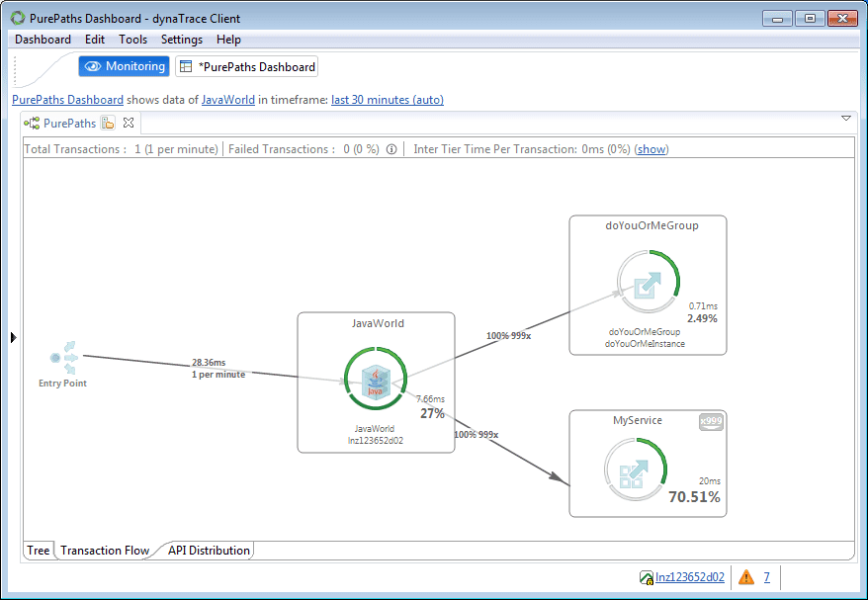This screenshot has width=868, height=600.
Task: Click the MyService web service icon
Action: tap(634, 473)
